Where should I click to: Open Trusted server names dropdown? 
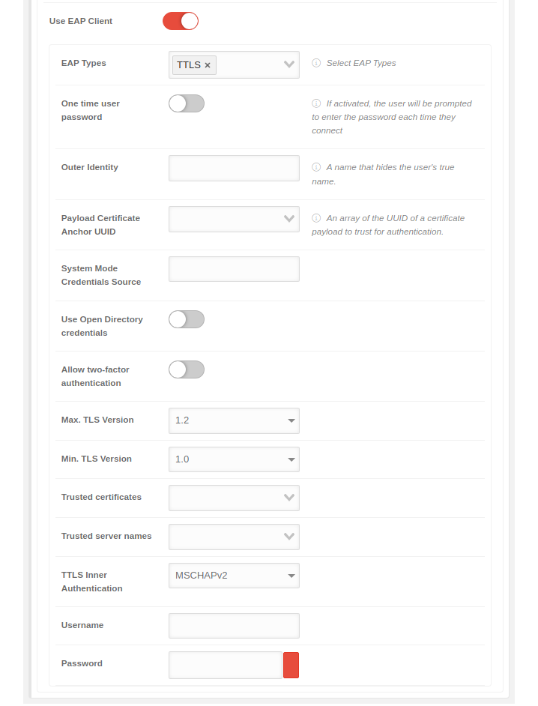[234, 537]
